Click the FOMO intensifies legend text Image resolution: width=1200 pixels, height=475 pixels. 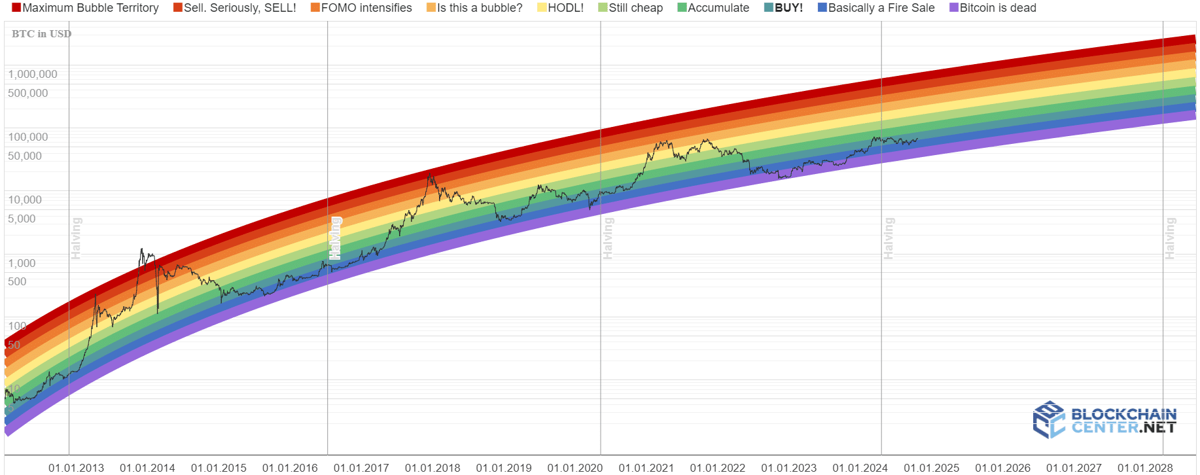pos(367,8)
